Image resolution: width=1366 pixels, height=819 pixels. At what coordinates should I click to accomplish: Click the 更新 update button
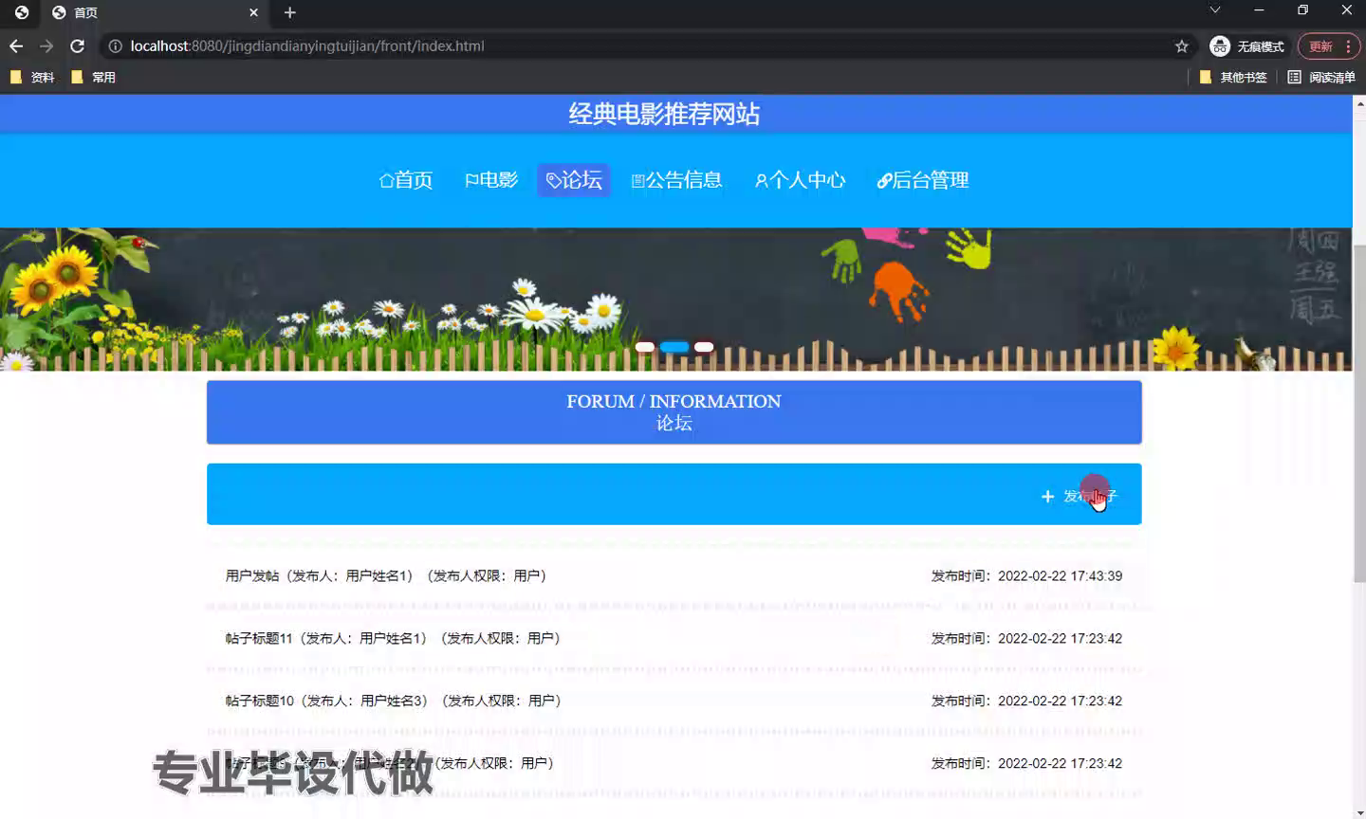coord(1320,45)
